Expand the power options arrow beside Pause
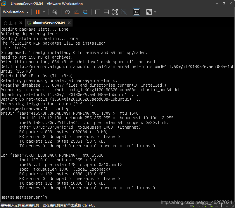The height and width of the screenshot is (208, 235). [44, 12]
